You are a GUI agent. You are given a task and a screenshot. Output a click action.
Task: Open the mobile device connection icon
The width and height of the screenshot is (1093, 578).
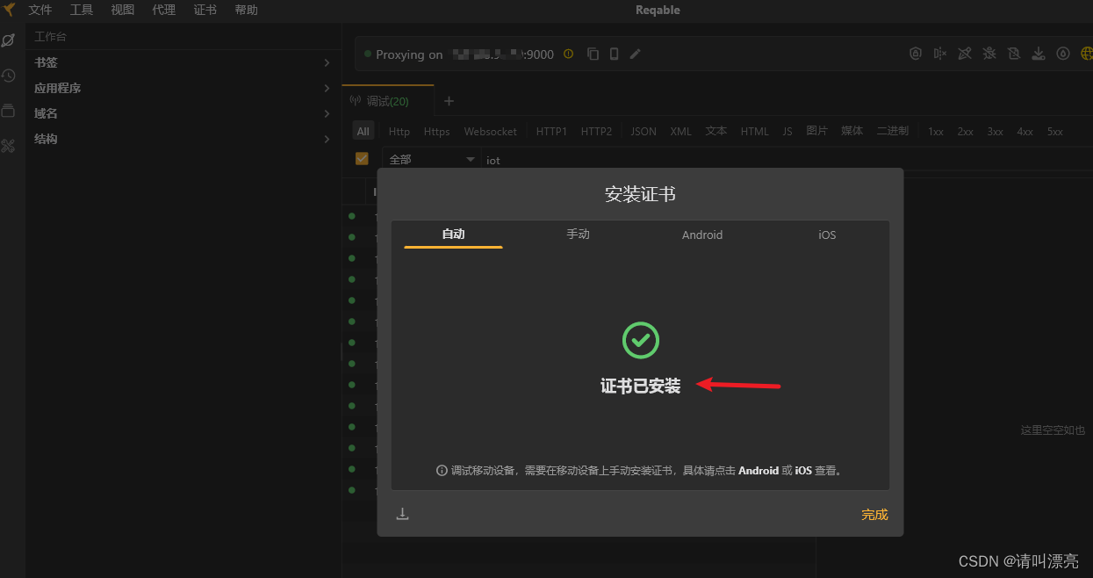(x=613, y=54)
